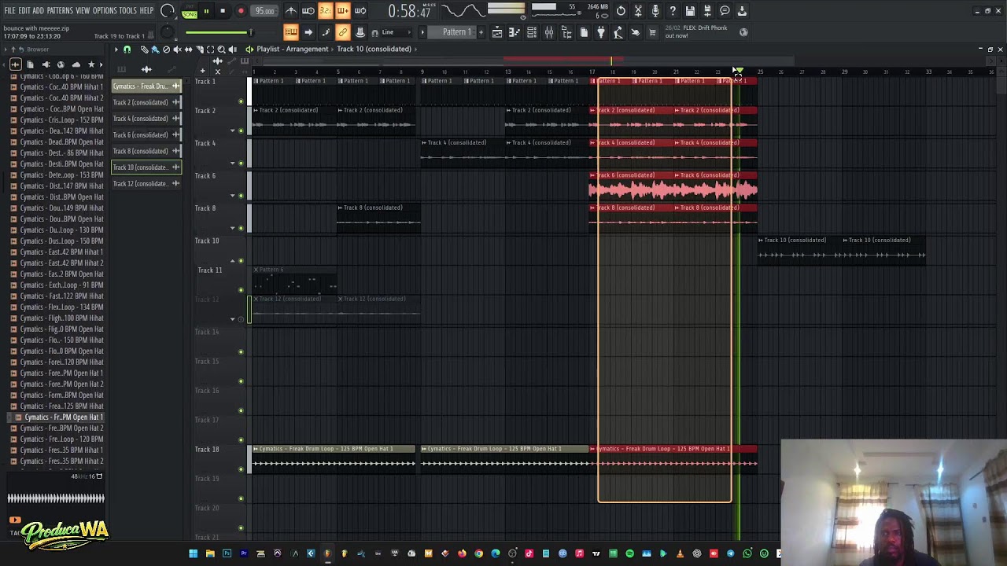Select Track 10 (consolidated) in picker panel

tap(146, 167)
